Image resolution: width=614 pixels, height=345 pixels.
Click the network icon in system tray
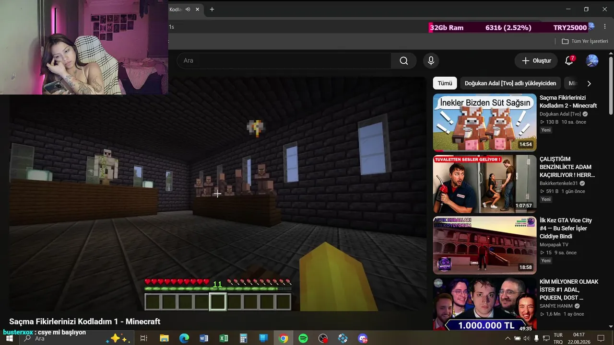(x=546, y=338)
